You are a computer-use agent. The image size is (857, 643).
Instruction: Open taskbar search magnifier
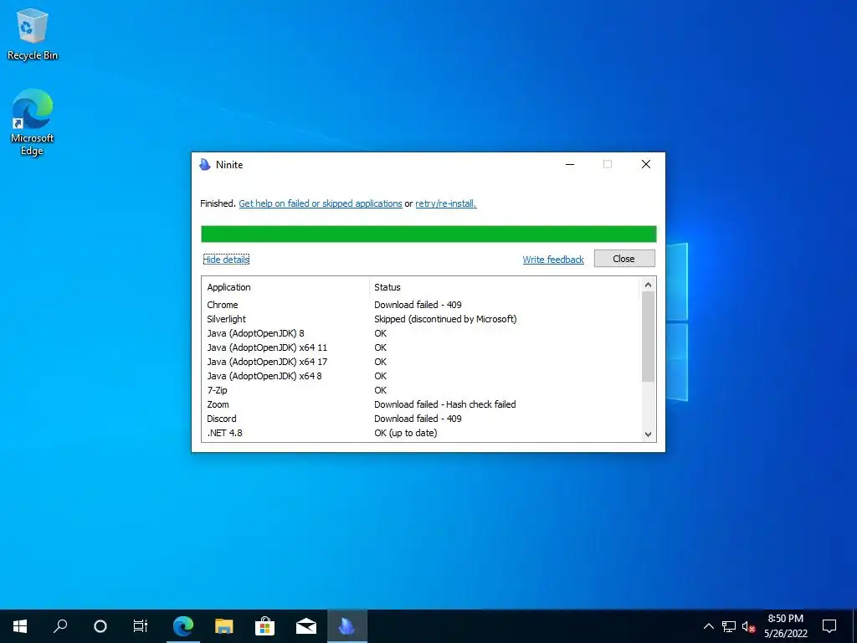pos(60,625)
